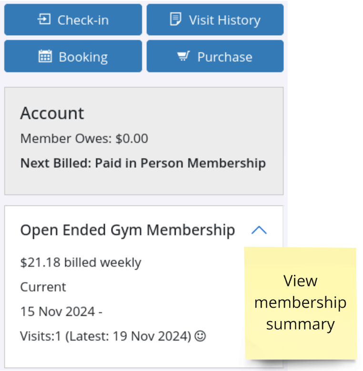Open the Check-in button
Viewport: 363px width, 371px height.
point(73,20)
